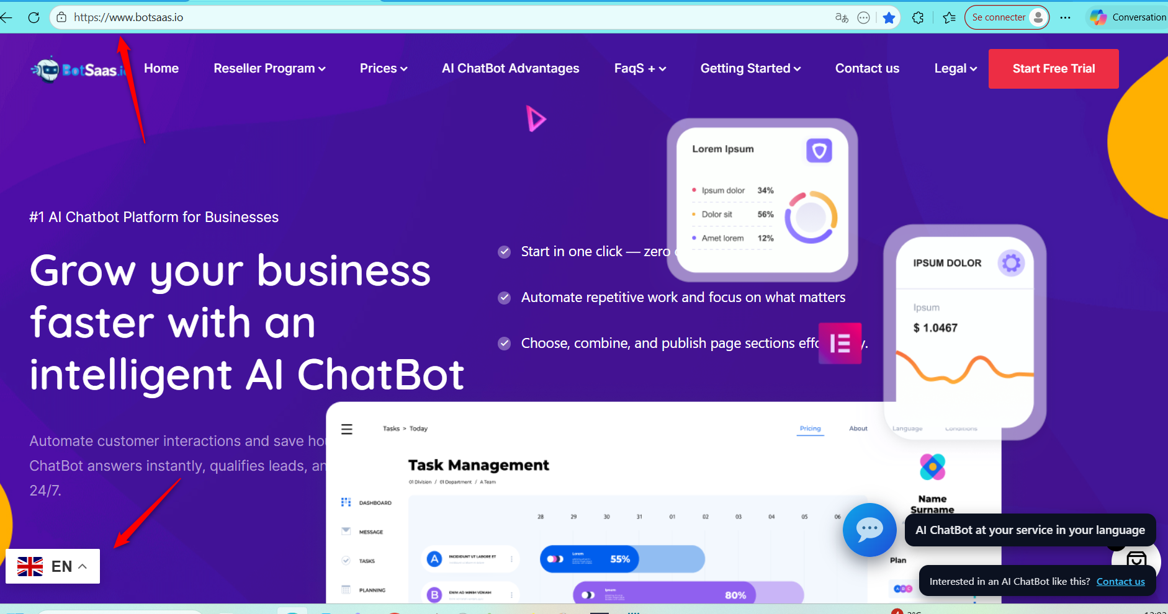This screenshot has height=614, width=1168.
Task: Click the star icon to bookmark this page
Action: [889, 17]
